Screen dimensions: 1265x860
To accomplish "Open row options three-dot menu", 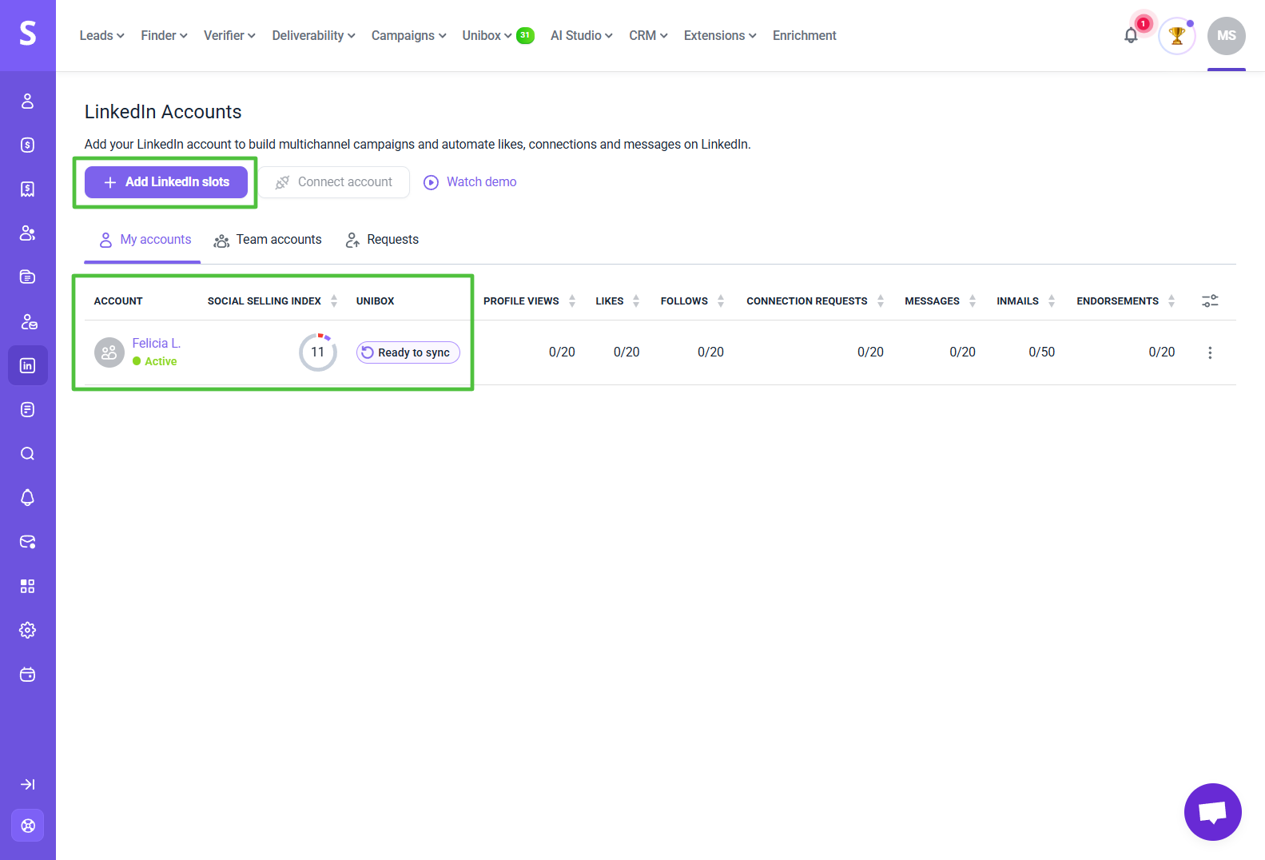I will 1210,352.
